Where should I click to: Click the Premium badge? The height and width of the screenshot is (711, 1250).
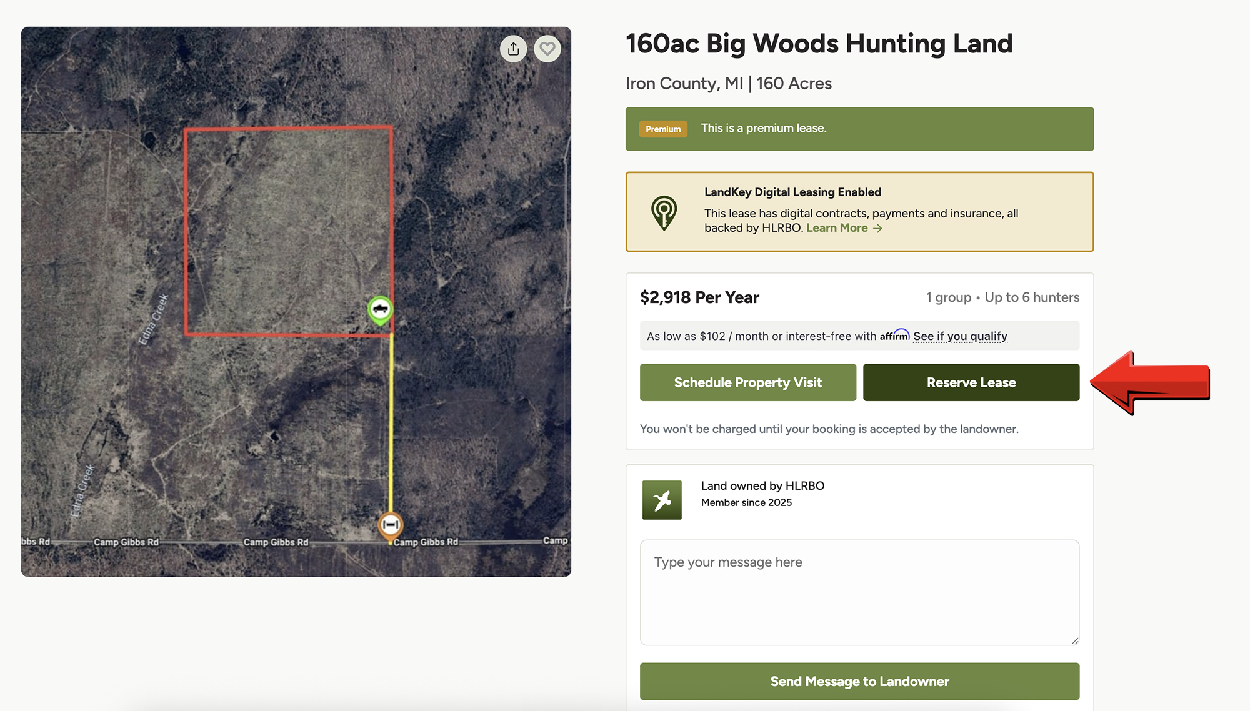click(x=663, y=129)
